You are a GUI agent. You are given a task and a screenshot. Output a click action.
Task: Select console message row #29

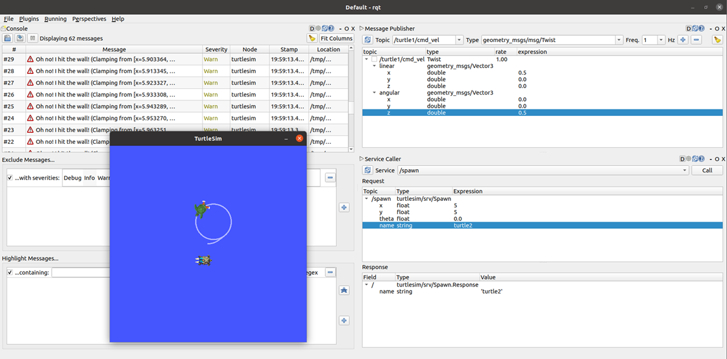pos(175,59)
